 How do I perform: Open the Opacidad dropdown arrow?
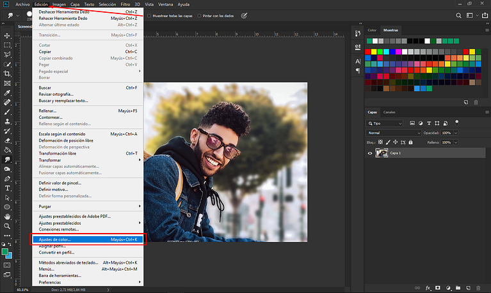tap(456, 133)
